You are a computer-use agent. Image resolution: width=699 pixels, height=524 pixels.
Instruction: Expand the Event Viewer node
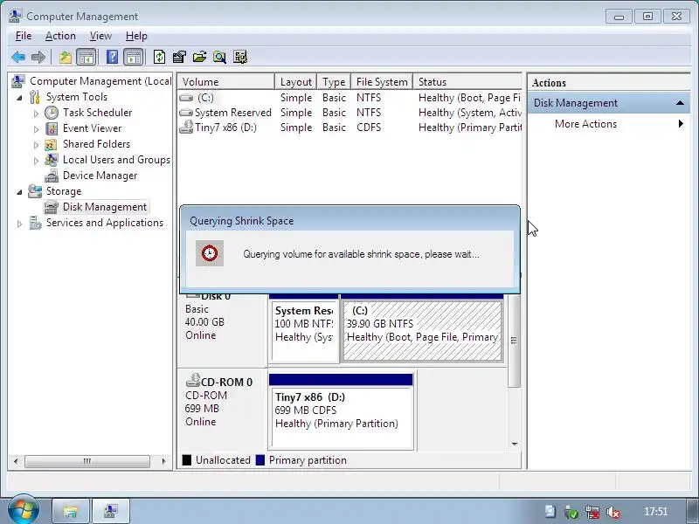click(36, 129)
